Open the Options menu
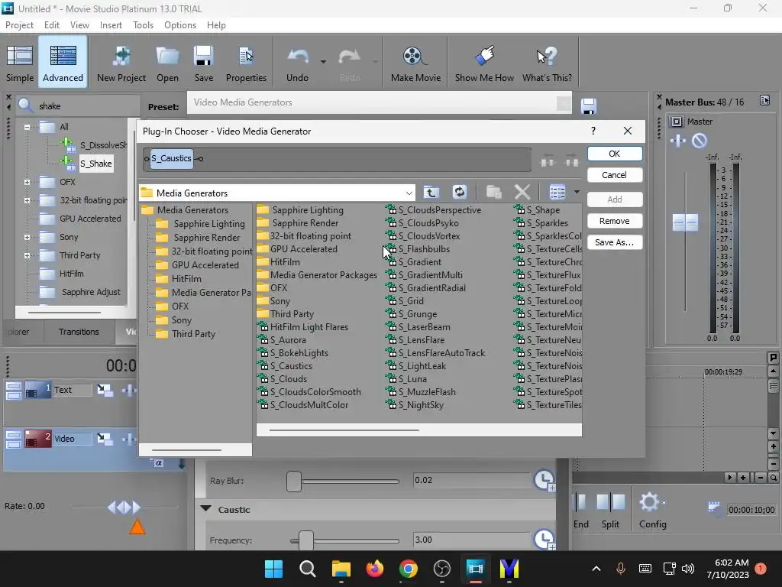This screenshot has width=782, height=587. [x=180, y=25]
